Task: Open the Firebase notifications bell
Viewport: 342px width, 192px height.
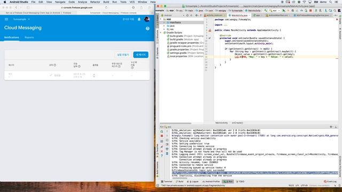Action: (x=139, y=19)
